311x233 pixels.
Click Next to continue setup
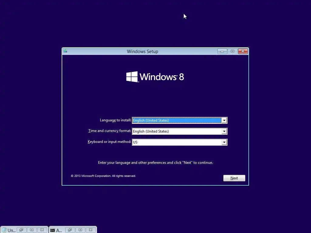234,178
